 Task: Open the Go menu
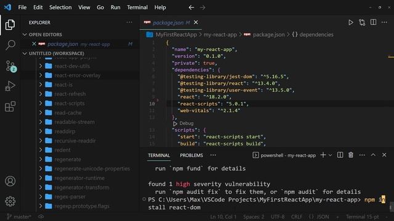(x=100, y=7)
